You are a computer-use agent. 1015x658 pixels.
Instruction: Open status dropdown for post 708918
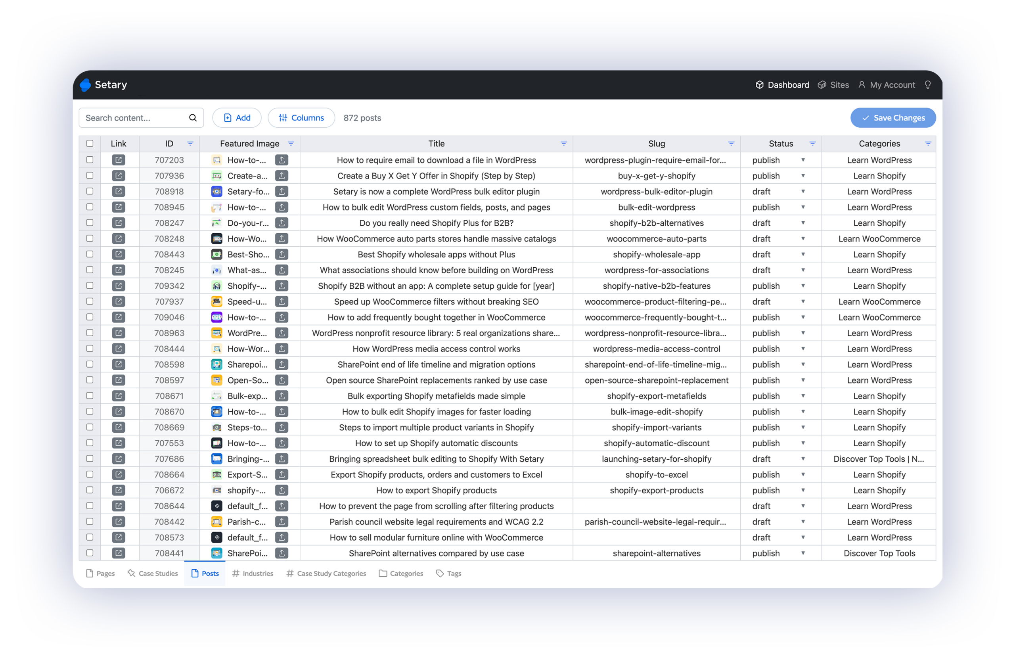click(803, 192)
